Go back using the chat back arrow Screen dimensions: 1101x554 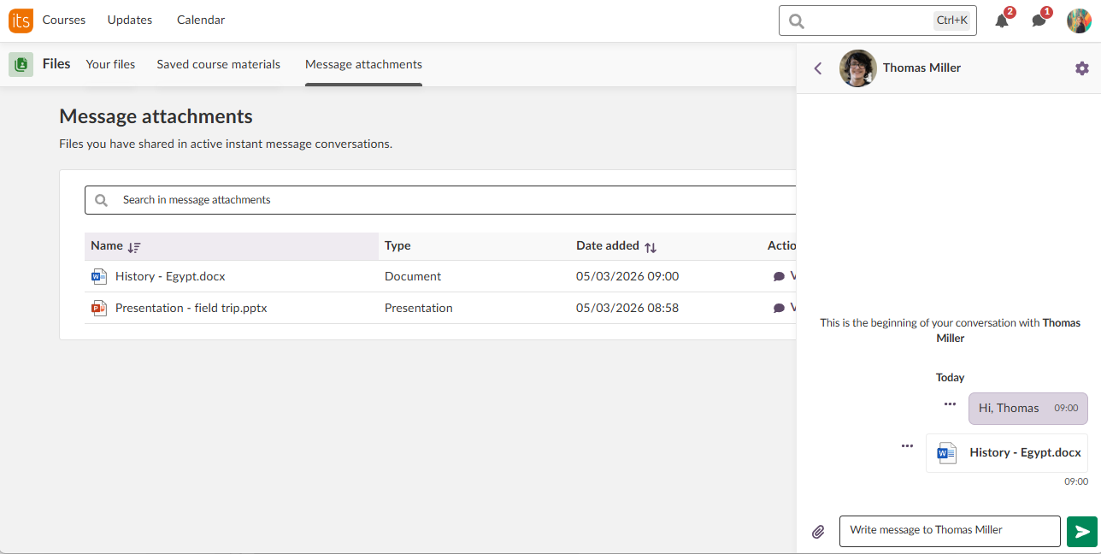[x=818, y=68]
